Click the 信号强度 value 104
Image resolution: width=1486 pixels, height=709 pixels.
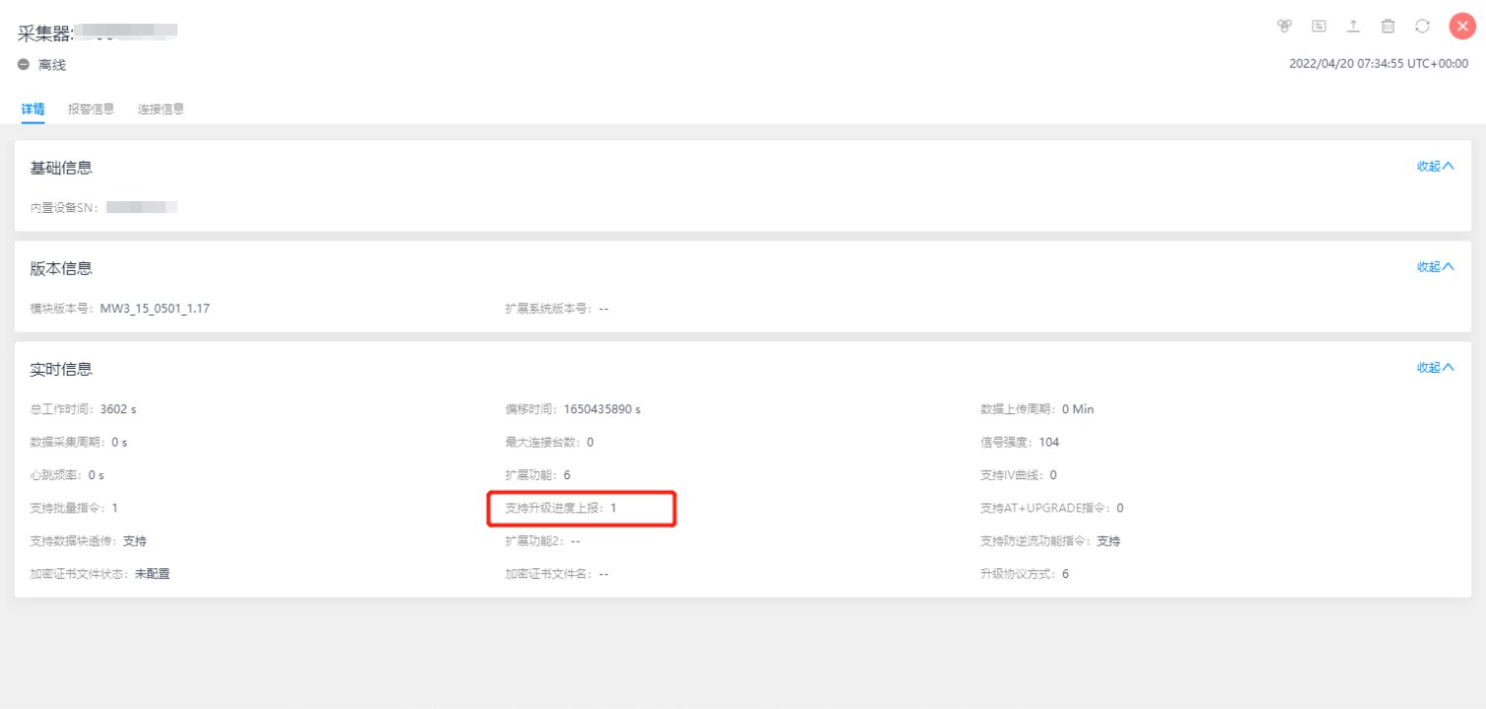(x=1048, y=443)
